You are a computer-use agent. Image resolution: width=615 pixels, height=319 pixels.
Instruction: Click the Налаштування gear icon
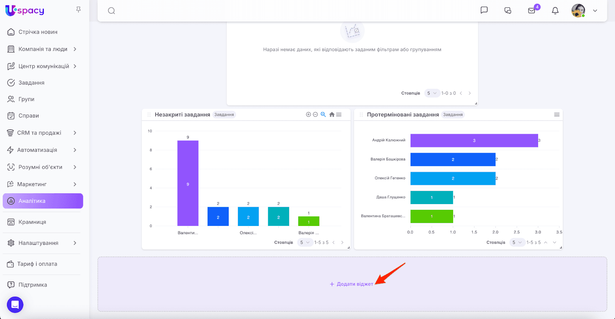pyautogui.click(x=11, y=243)
